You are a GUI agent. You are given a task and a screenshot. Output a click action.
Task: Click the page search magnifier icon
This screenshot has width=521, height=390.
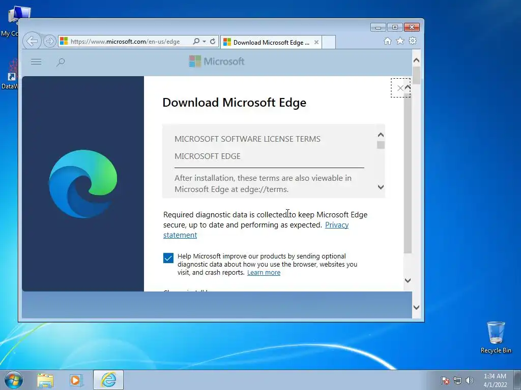click(61, 62)
